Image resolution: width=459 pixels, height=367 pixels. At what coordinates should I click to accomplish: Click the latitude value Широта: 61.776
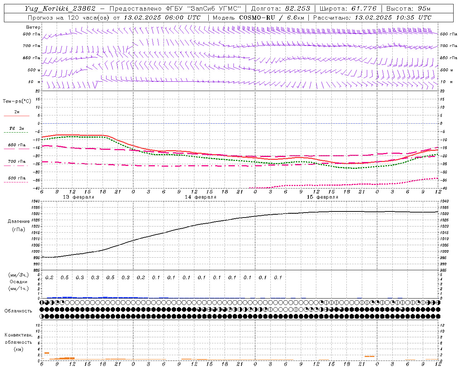[348, 9]
